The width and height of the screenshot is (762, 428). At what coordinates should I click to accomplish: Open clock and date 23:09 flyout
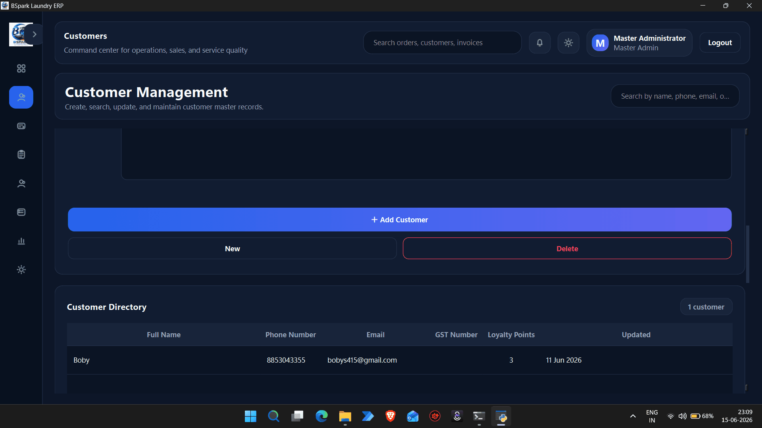(x=737, y=416)
